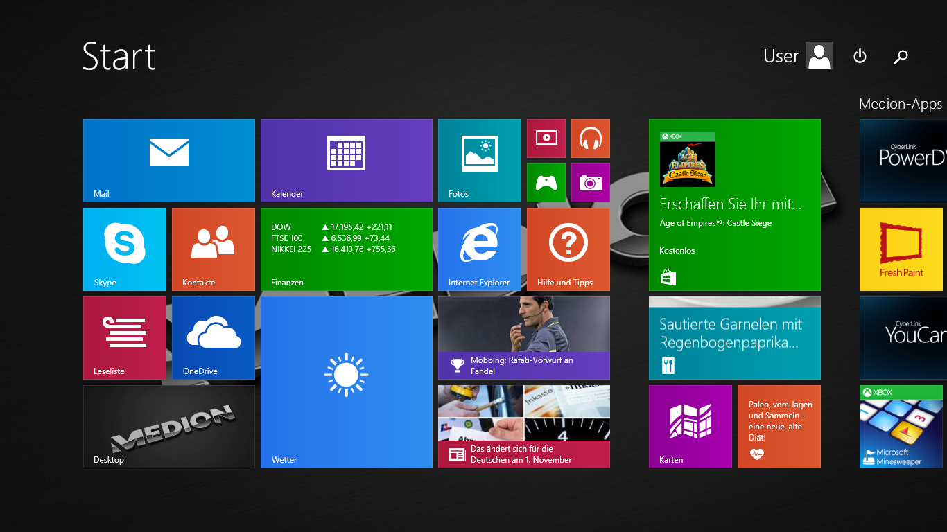
Task: Launch Internet Explorer tile
Action: coord(480,249)
